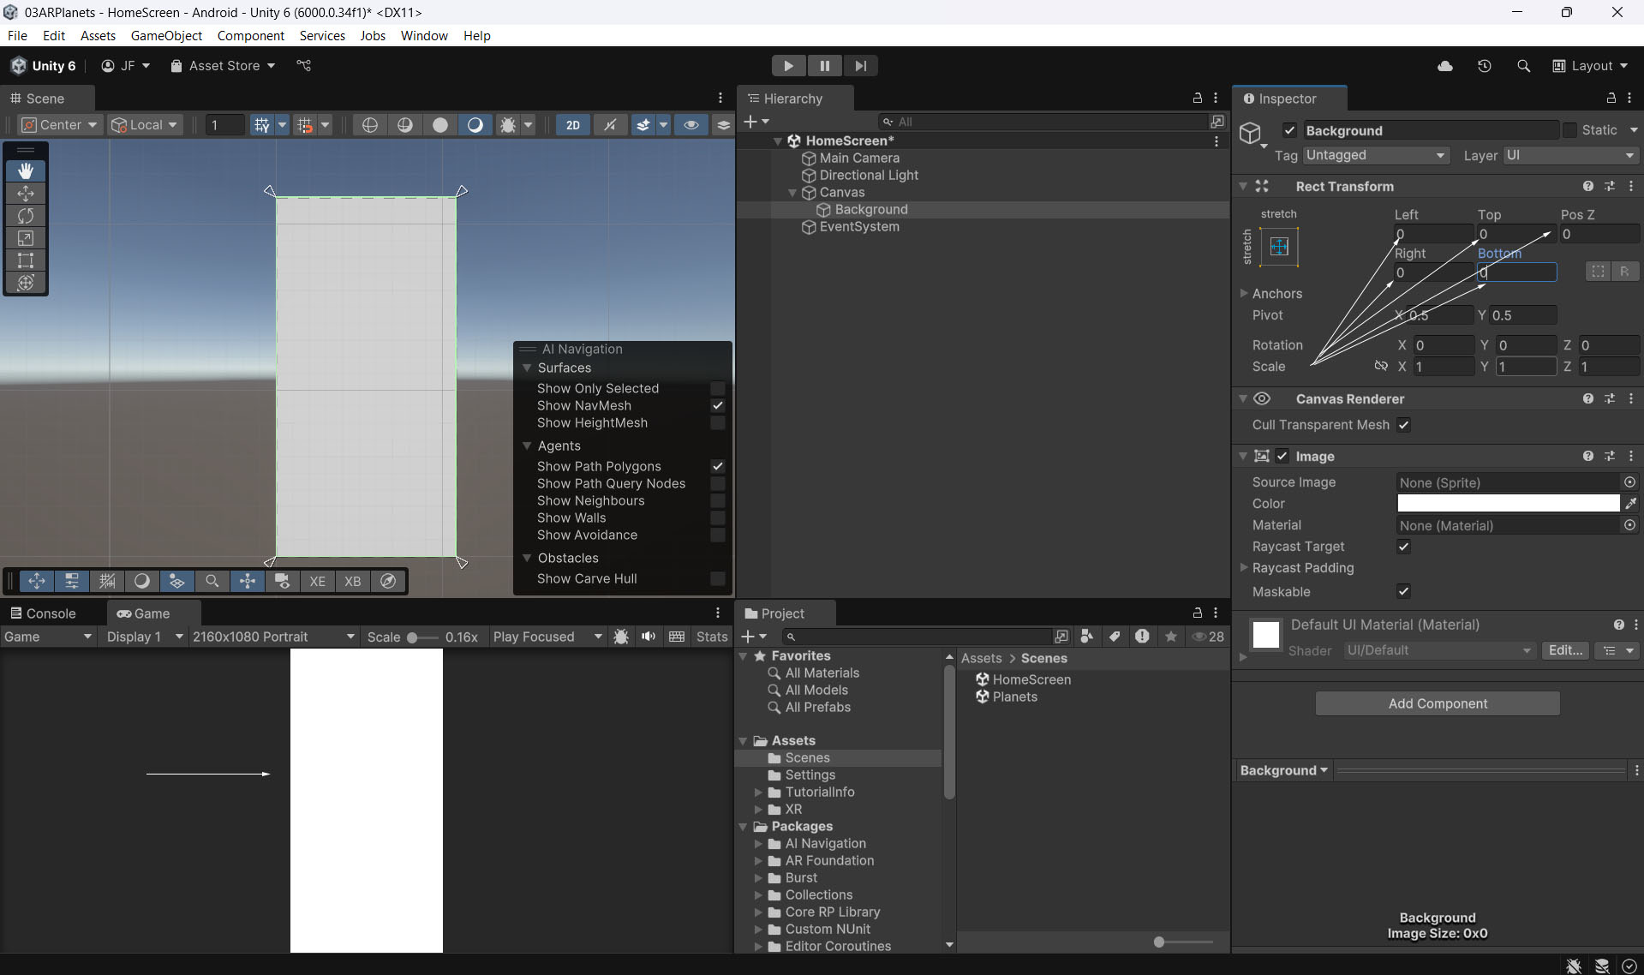This screenshot has width=1644, height=975.
Task: Open the Undo History icon
Action: coord(1484,66)
